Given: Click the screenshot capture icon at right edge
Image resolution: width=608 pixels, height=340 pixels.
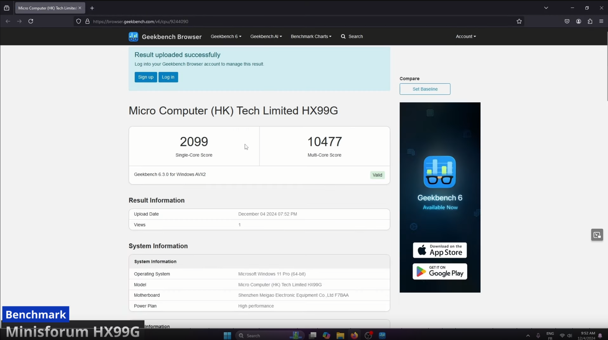Looking at the screenshot, I should click(597, 235).
